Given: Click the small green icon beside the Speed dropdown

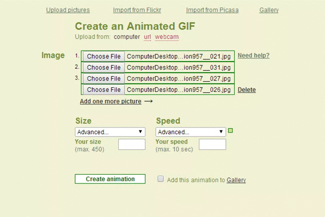Looking at the screenshot, I should (x=230, y=131).
